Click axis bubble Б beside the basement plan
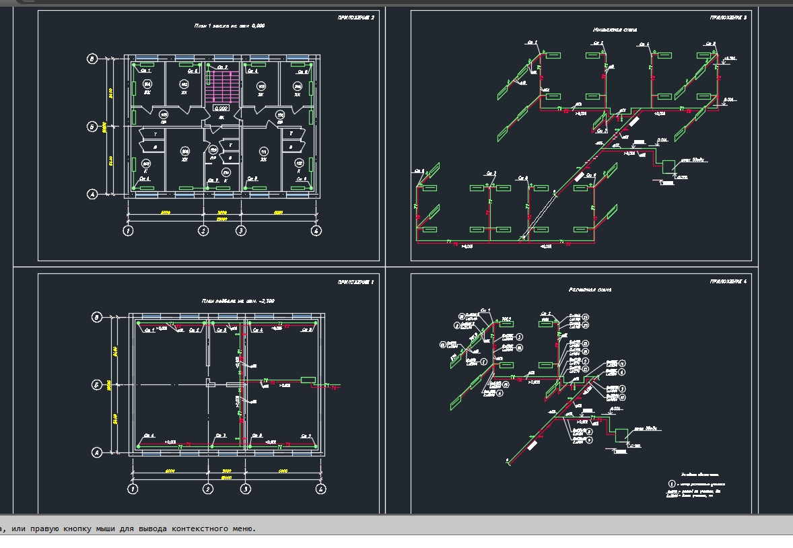 pyautogui.click(x=96, y=385)
